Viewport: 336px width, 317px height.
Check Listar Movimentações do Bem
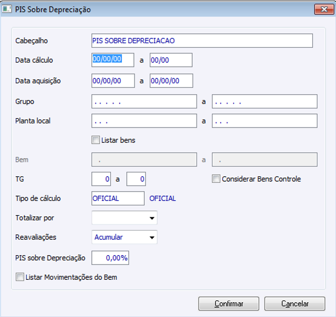click(x=20, y=278)
